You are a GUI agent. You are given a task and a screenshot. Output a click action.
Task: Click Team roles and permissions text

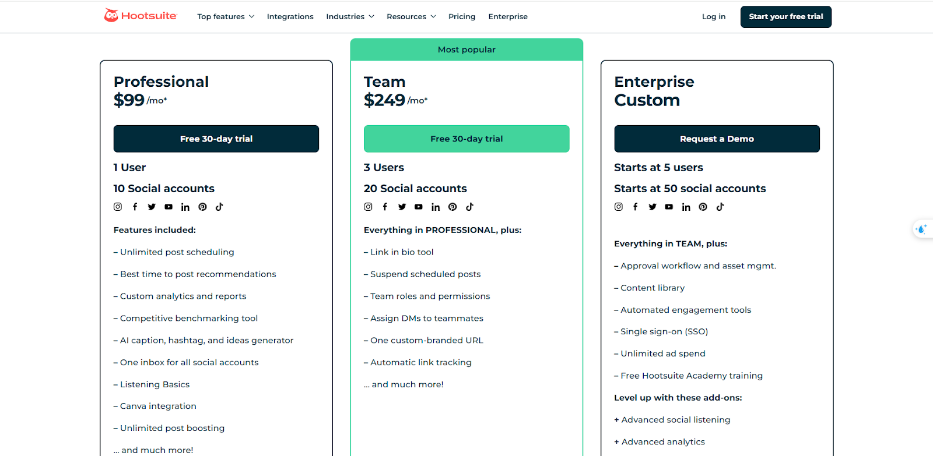pos(430,296)
